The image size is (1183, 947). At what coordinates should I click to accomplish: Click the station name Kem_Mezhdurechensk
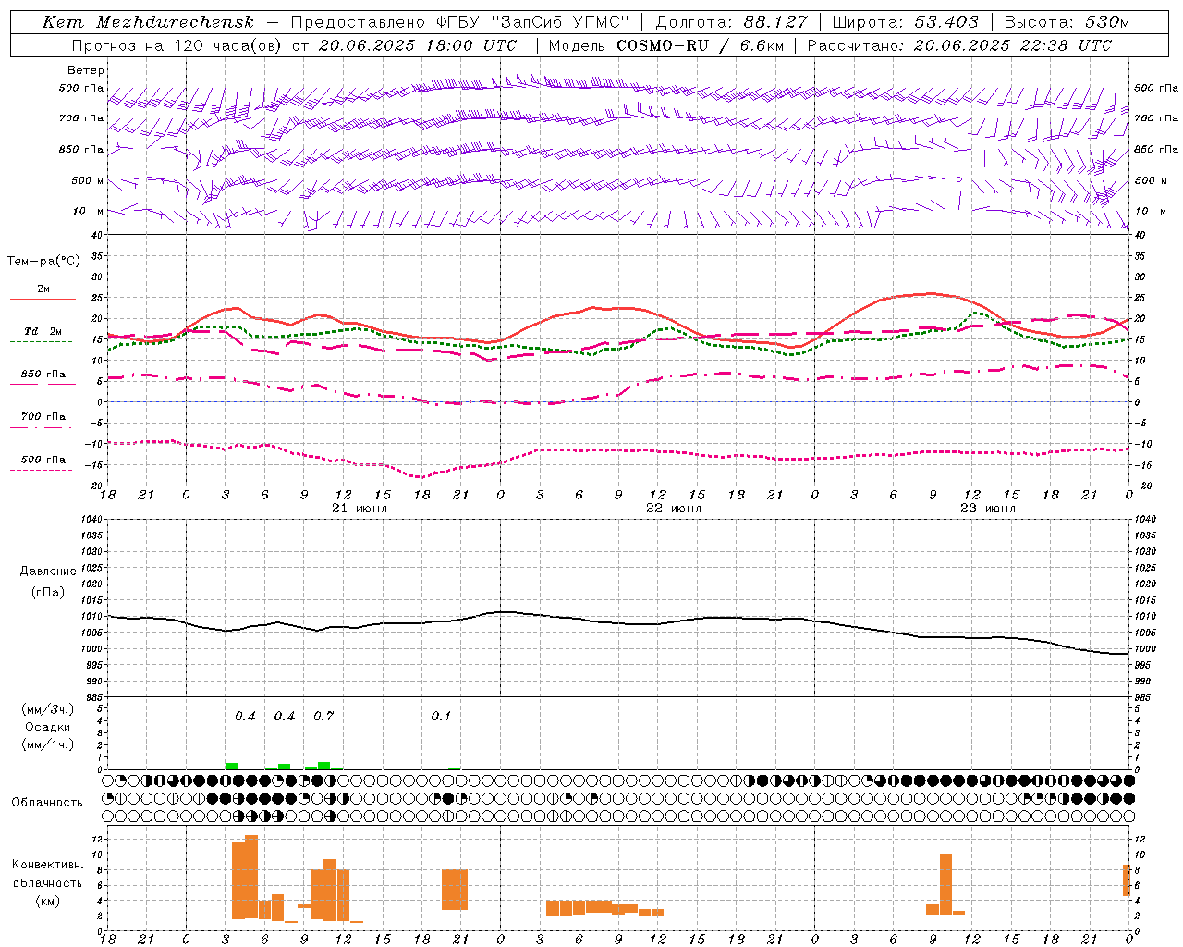(x=148, y=22)
